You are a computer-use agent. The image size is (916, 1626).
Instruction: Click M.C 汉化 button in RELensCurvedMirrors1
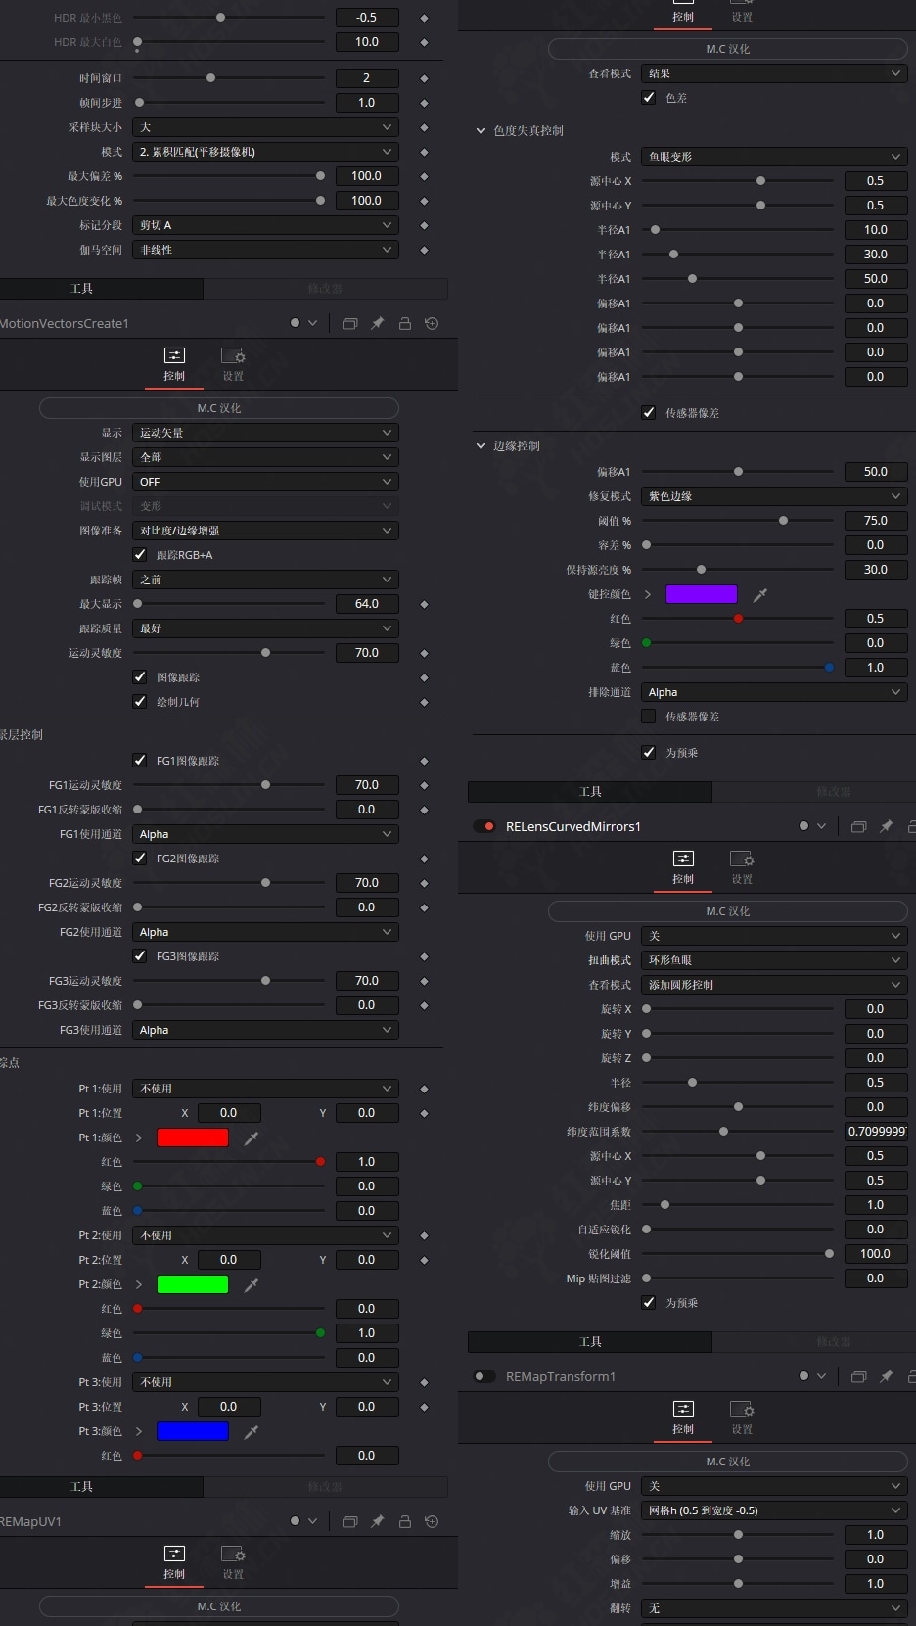pos(728,911)
